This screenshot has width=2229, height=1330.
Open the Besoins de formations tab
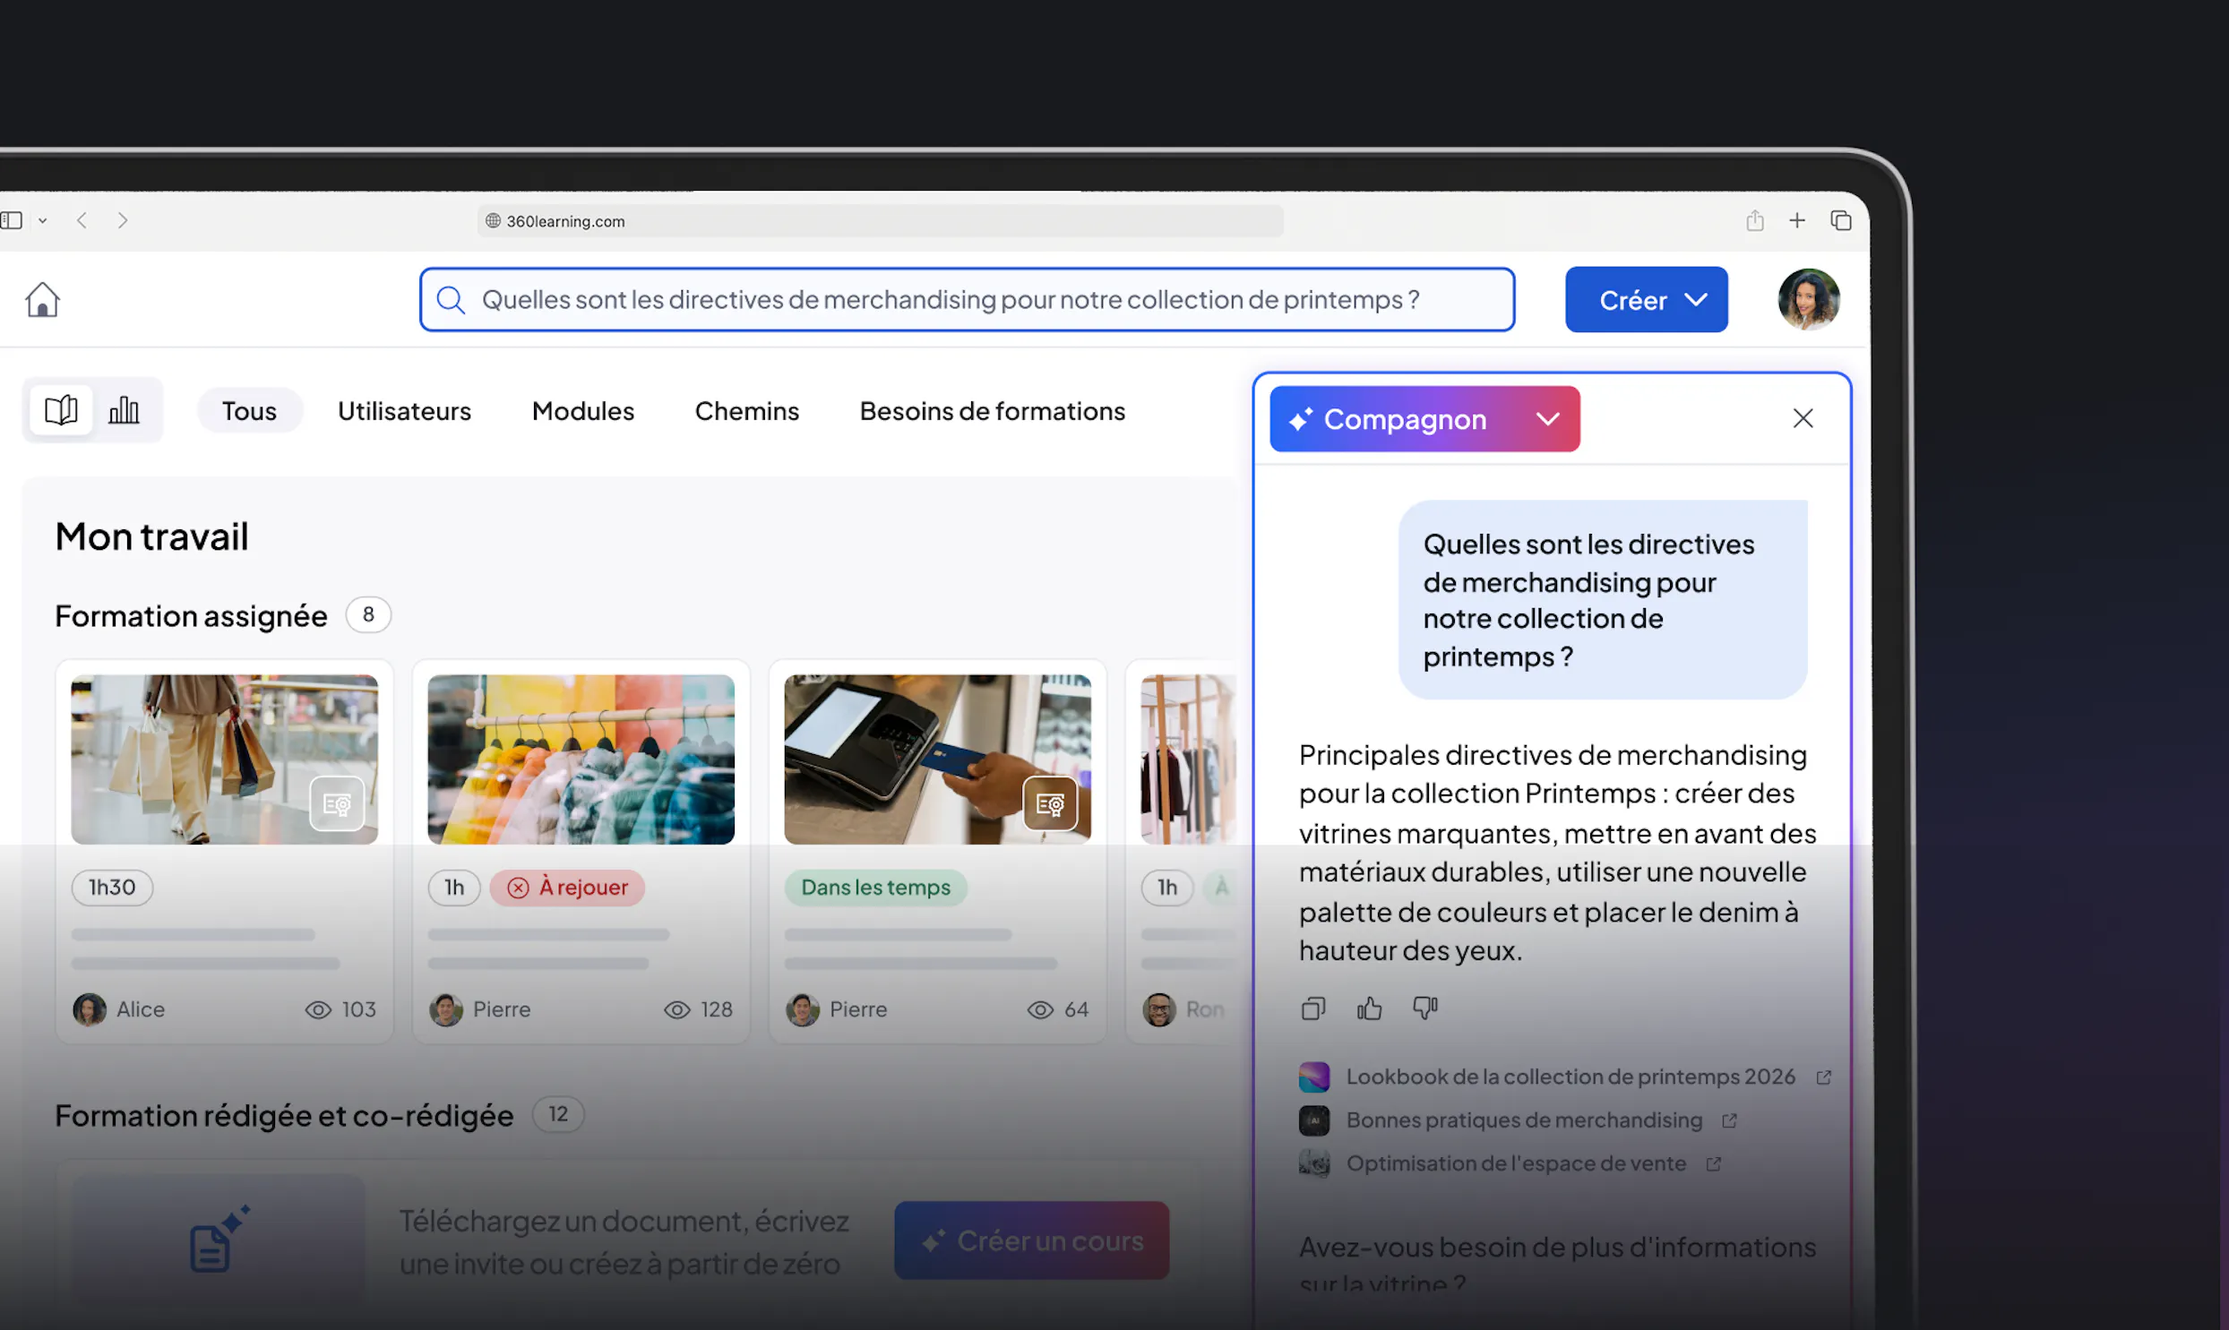click(x=992, y=410)
